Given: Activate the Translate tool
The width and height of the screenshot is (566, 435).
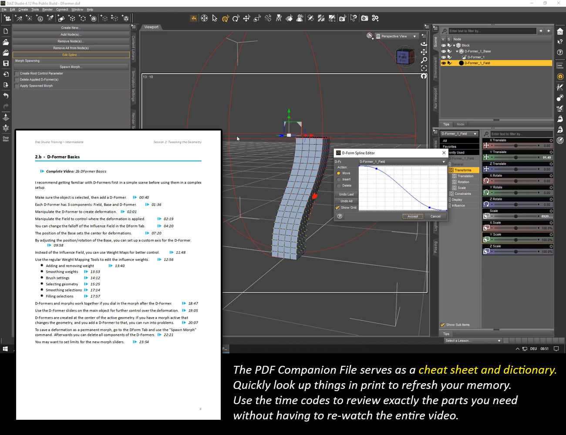Looking at the screenshot, I should point(246,18).
